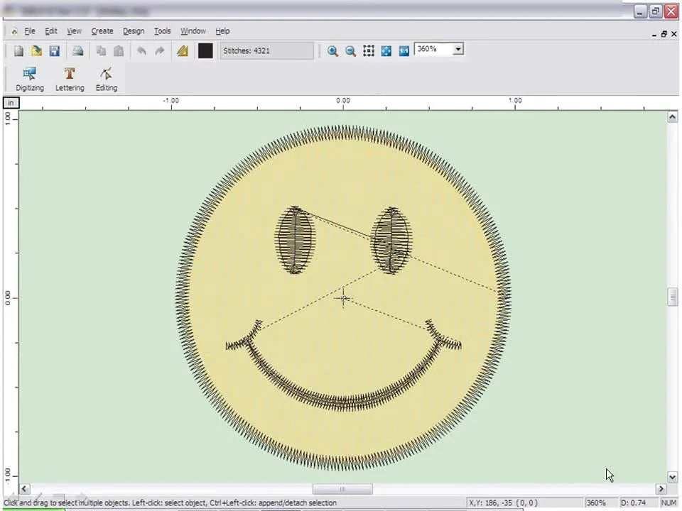Click the 'Stitches: 4321' counter field

[266, 51]
